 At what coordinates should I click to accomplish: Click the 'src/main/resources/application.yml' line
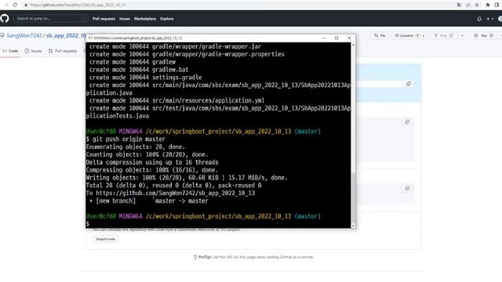click(x=176, y=100)
